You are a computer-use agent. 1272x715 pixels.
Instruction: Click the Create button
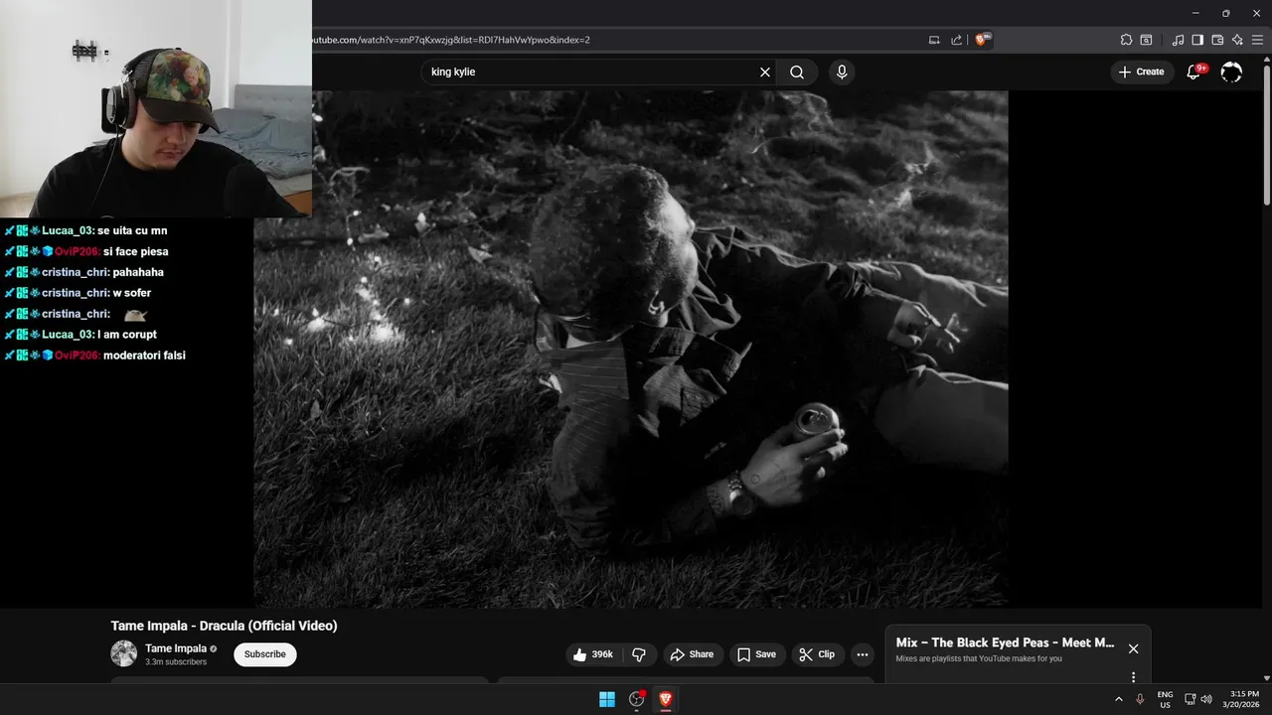tap(1141, 71)
